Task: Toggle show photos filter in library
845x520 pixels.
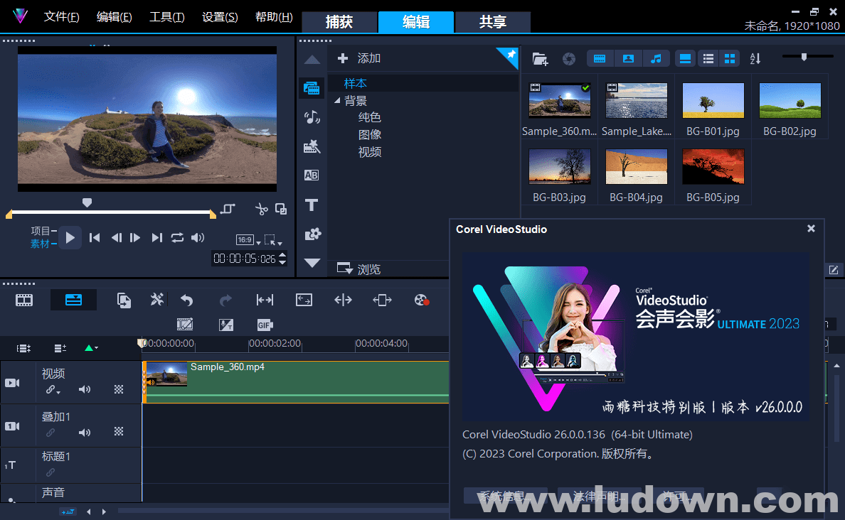Action: [x=628, y=59]
